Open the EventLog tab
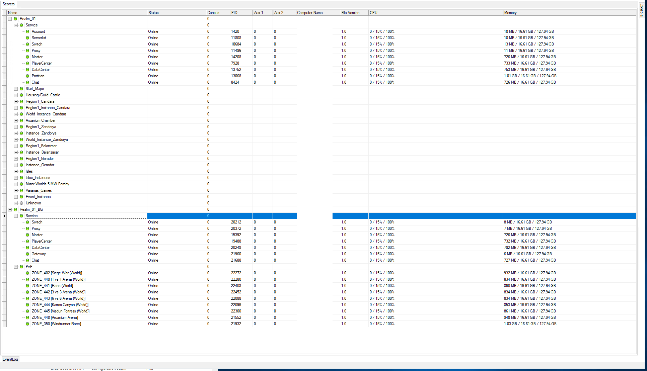 pyautogui.click(x=10, y=359)
